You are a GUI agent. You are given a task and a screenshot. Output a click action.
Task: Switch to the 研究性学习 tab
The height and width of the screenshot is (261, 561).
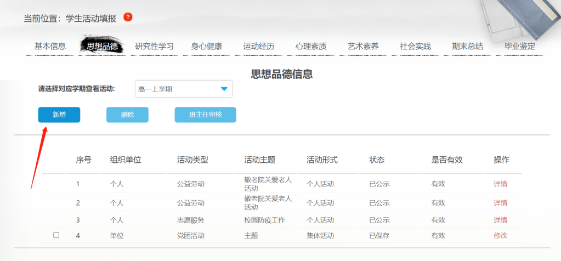coord(154,47)
